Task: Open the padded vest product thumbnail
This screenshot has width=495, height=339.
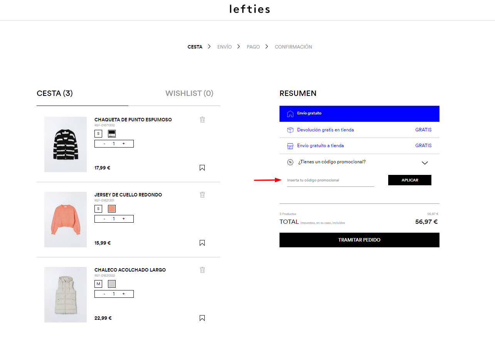Action: point(66,295)
